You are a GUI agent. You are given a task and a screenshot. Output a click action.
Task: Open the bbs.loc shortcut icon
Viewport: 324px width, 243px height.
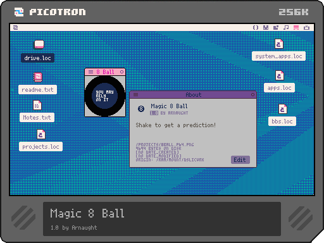pos(283,109)
